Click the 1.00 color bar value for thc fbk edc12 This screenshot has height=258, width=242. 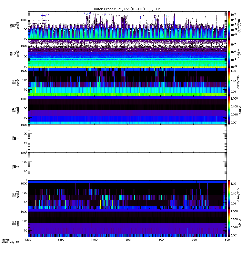(x=233, y=184)
